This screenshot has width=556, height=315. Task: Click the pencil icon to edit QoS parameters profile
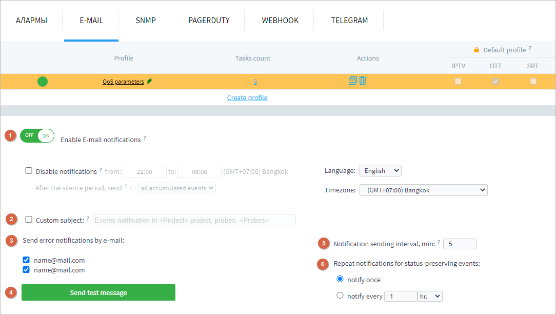pos(149,81)
